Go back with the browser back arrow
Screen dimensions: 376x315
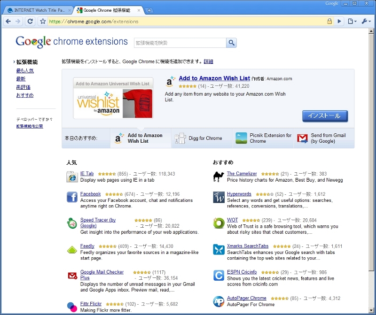pos(8,21)
